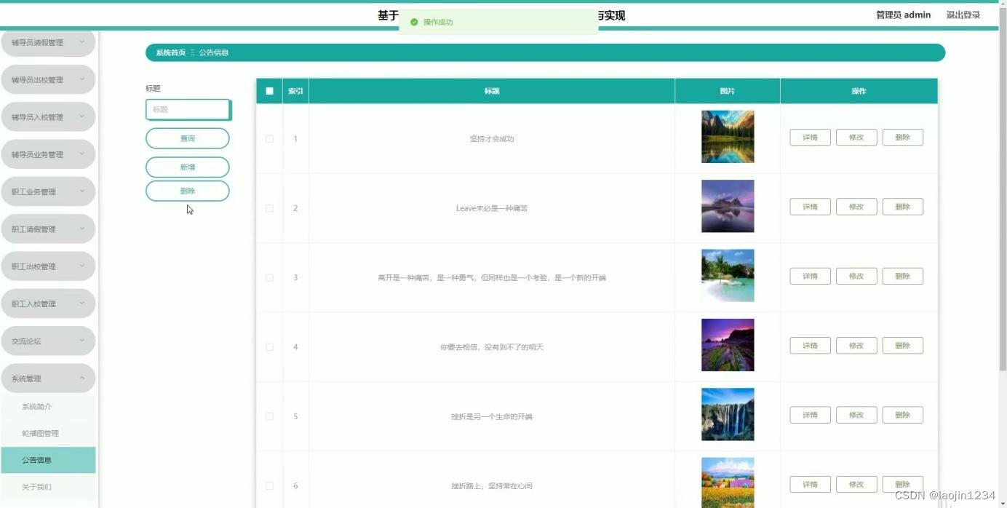Tick checkbox for 挫折是另一个生命的开端
Image resolution: width=1007 pixels, height=508 pixels.
pos(269,416)
